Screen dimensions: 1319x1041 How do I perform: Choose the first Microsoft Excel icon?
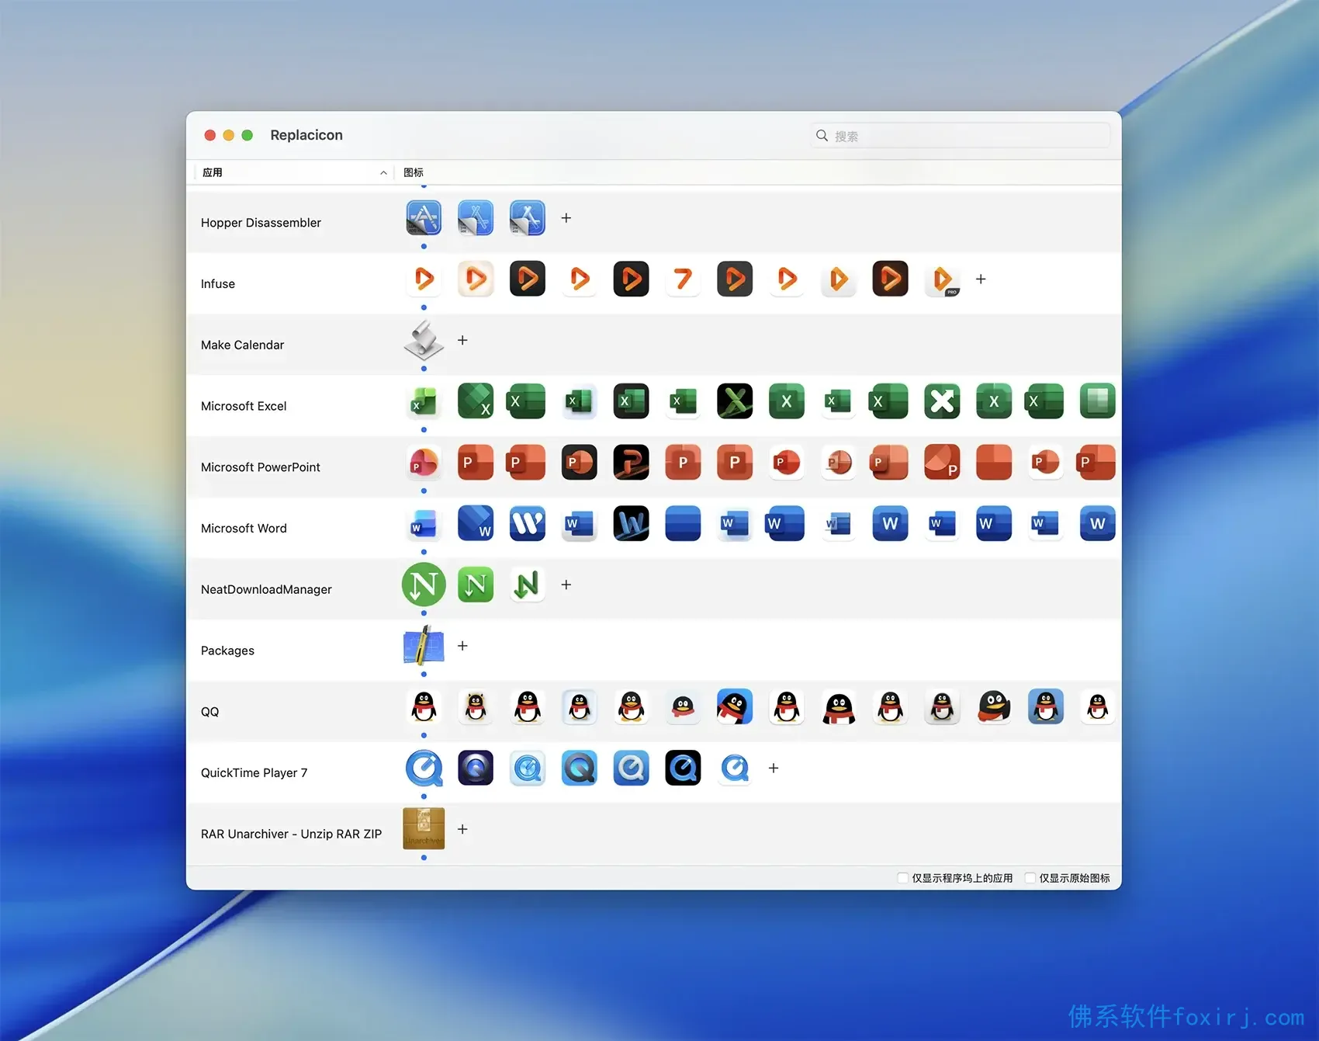coord(424,401)
